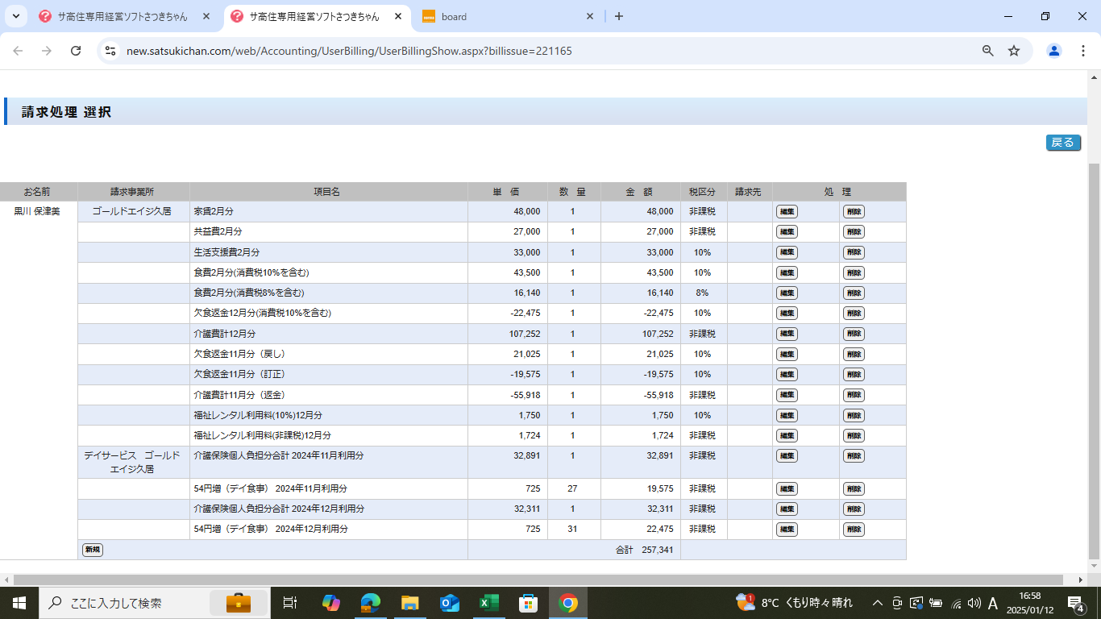Open Outlook from the taskbar

pyautogui.click(x=449, y=603)
